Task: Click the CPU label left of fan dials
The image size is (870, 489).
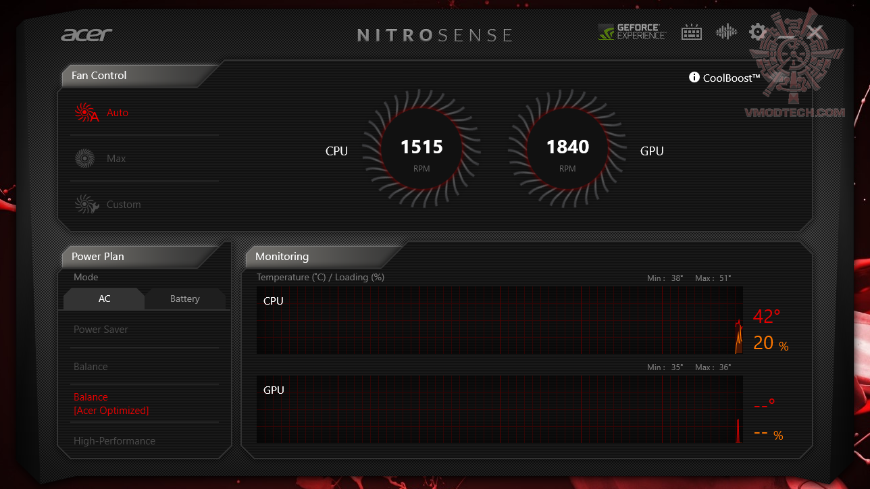Action: pos(336,151)
